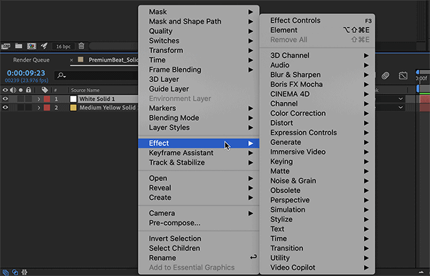
Task: Open the 16 bpc color depth control
Action: coord(63,46)
